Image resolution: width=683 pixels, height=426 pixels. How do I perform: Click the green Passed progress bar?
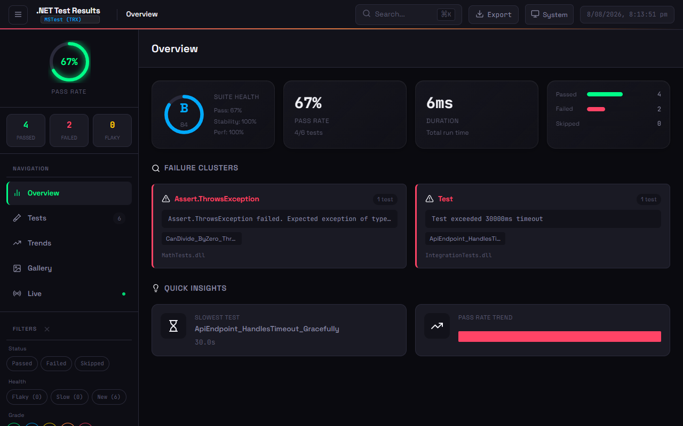pyautogui.click(x=605, y=94)
